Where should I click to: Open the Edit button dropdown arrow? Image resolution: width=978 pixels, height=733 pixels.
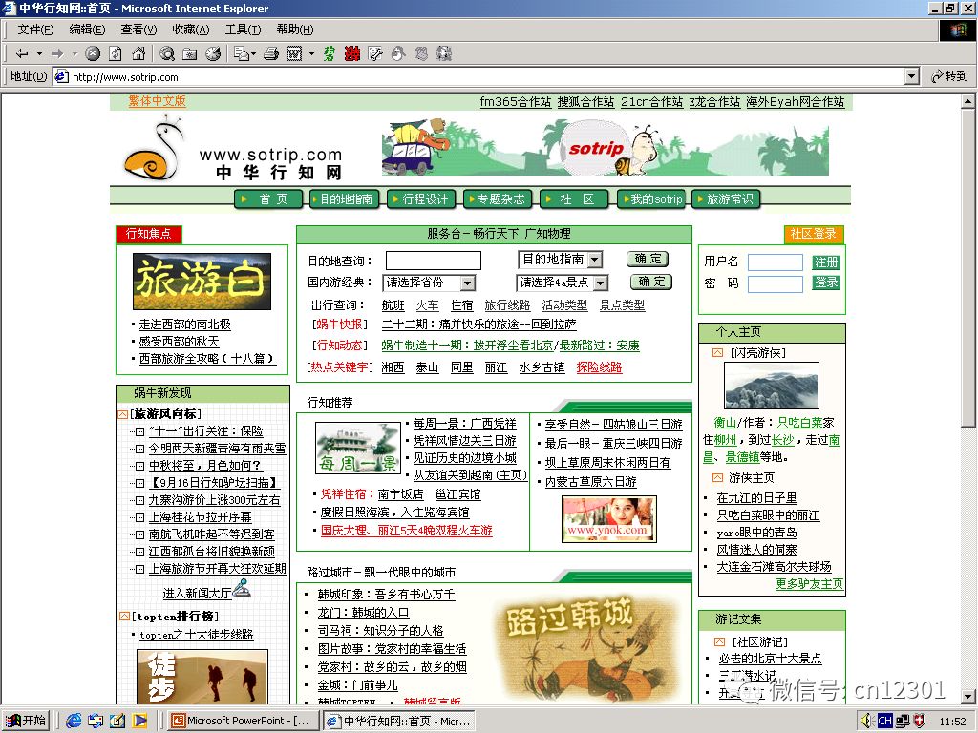[x=312, y=54]
